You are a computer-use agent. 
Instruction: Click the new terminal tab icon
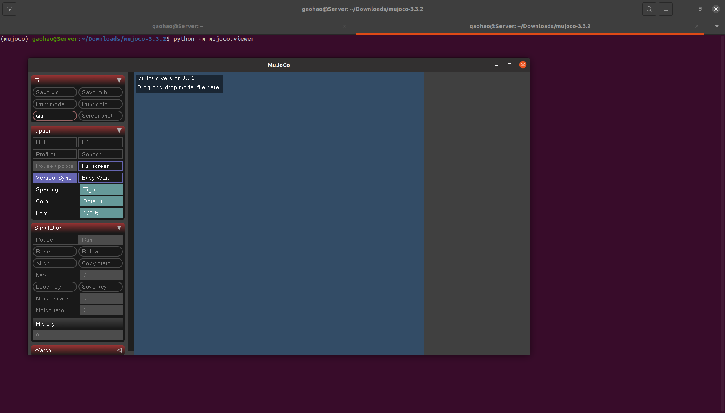pyautogui.click(x=9, y=9)
